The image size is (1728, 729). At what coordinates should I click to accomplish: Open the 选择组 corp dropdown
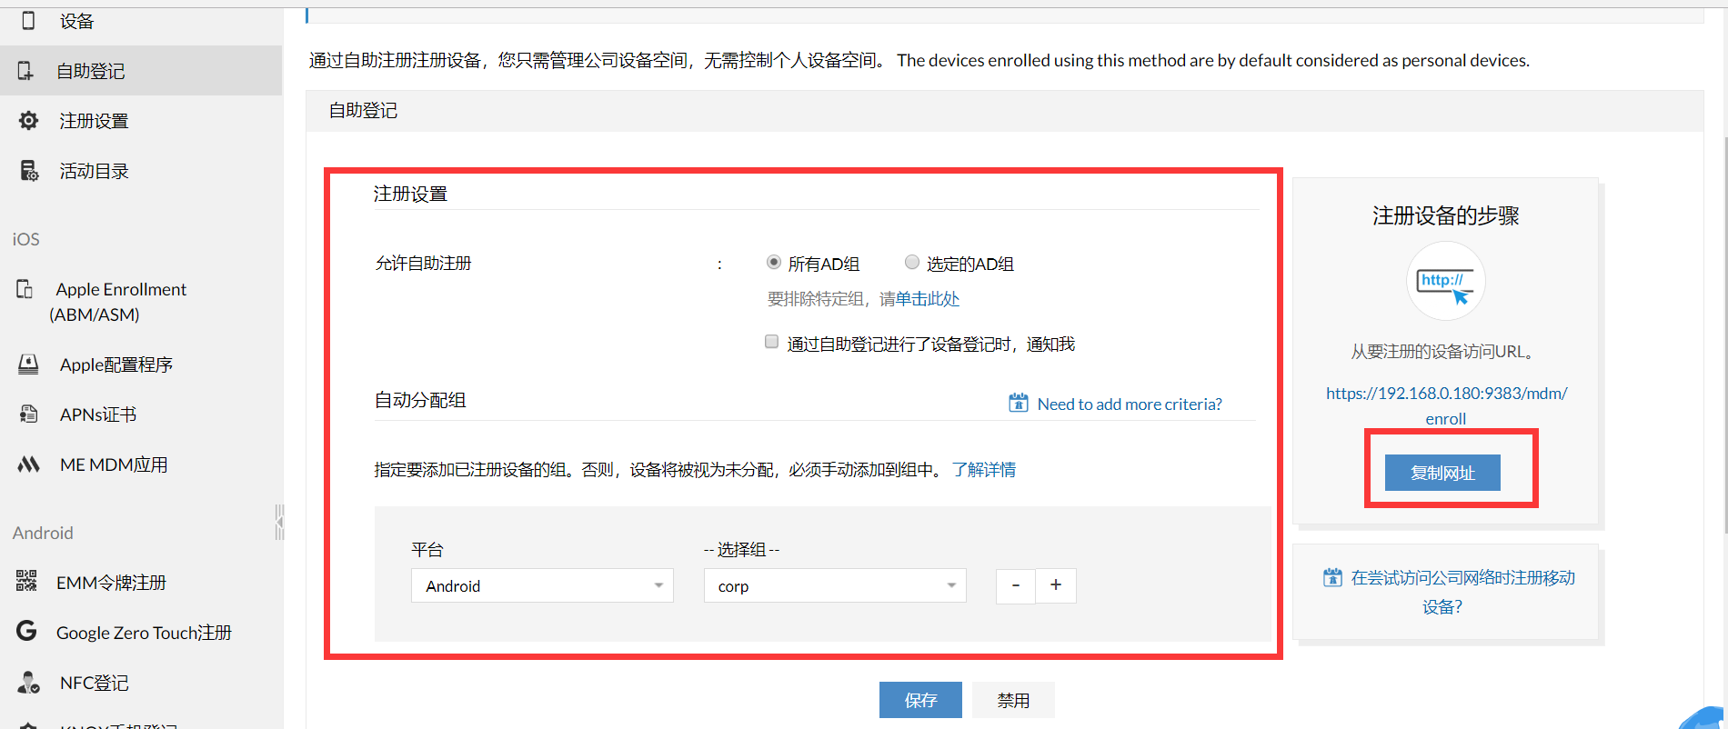pyautogui.click(x=835, y=585)
